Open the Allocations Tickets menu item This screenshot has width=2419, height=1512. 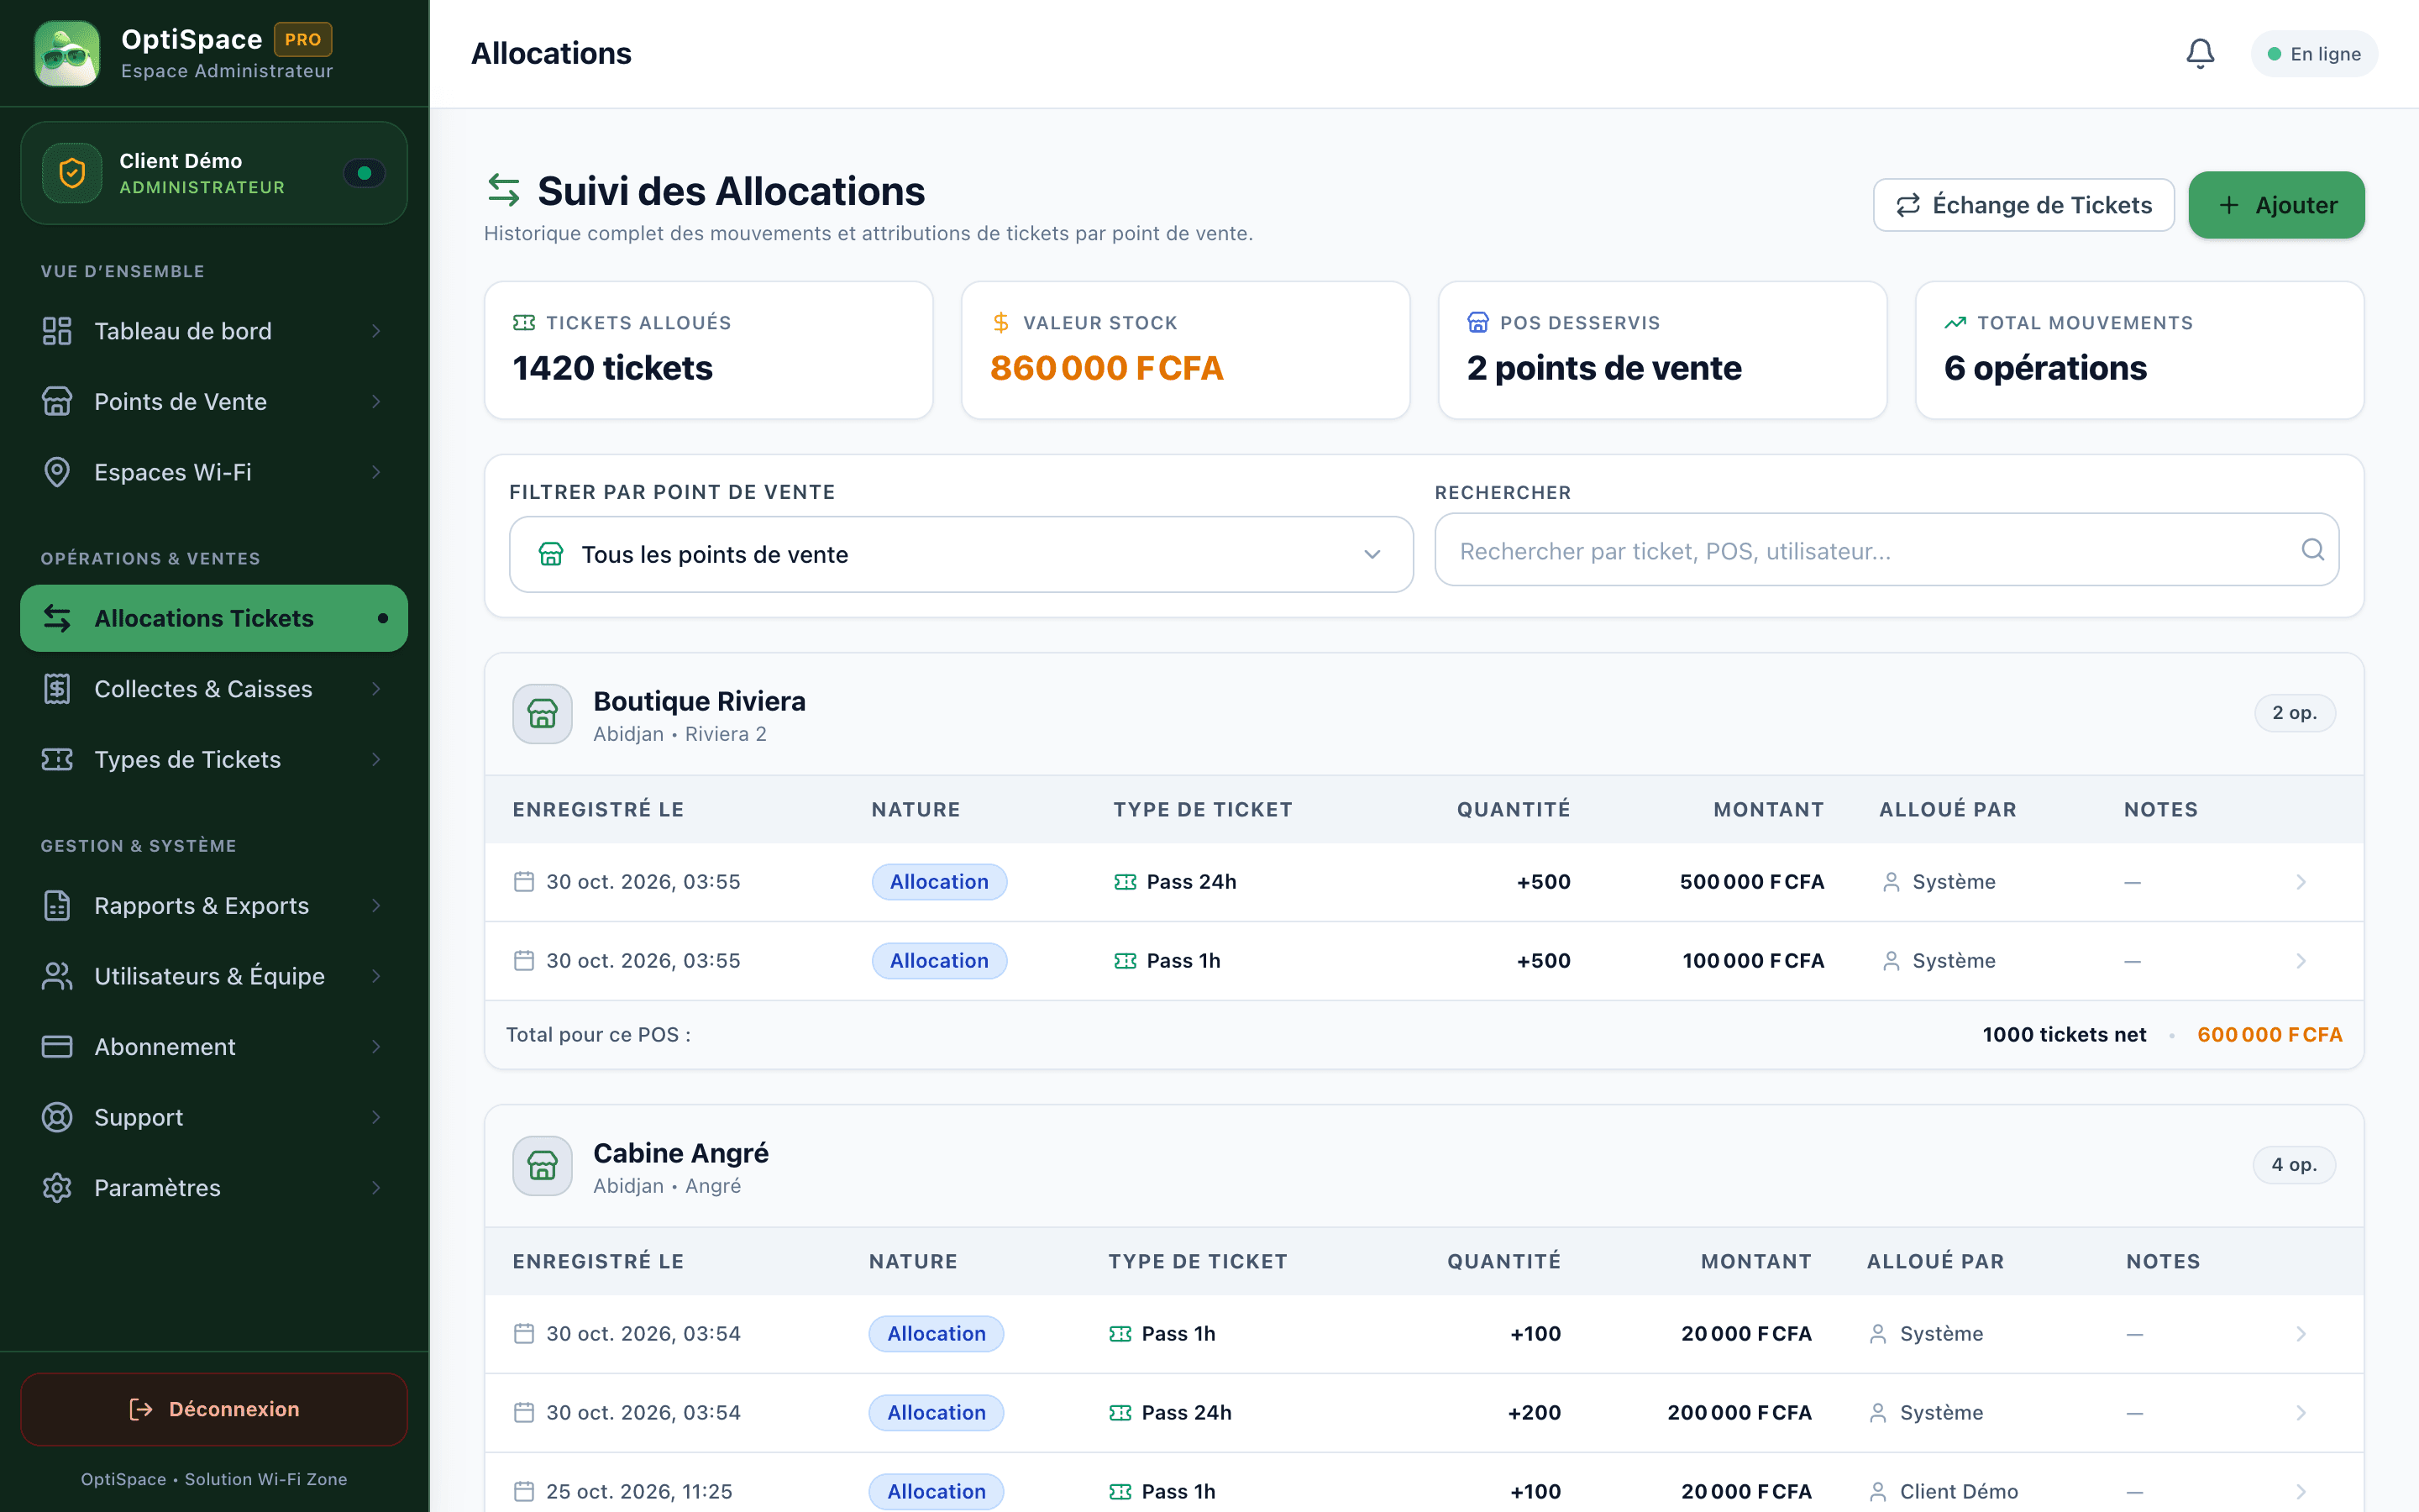214,618
